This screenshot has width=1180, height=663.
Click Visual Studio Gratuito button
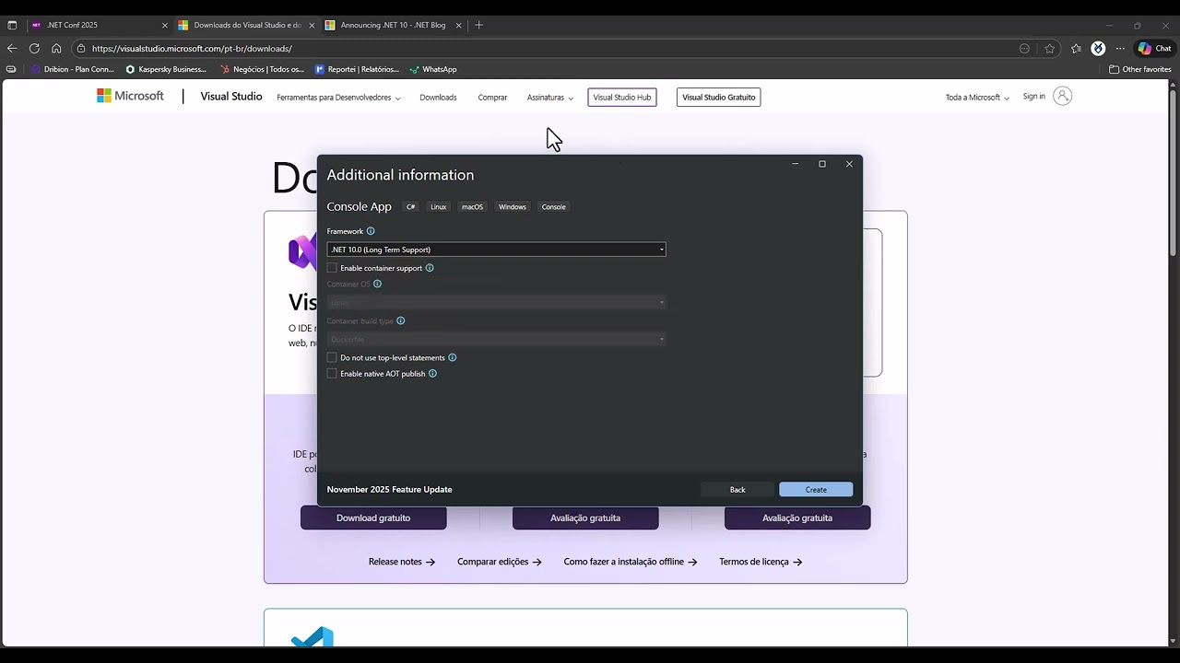pos(719,97)
